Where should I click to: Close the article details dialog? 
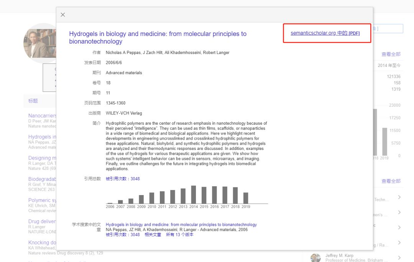click(63, 15)
